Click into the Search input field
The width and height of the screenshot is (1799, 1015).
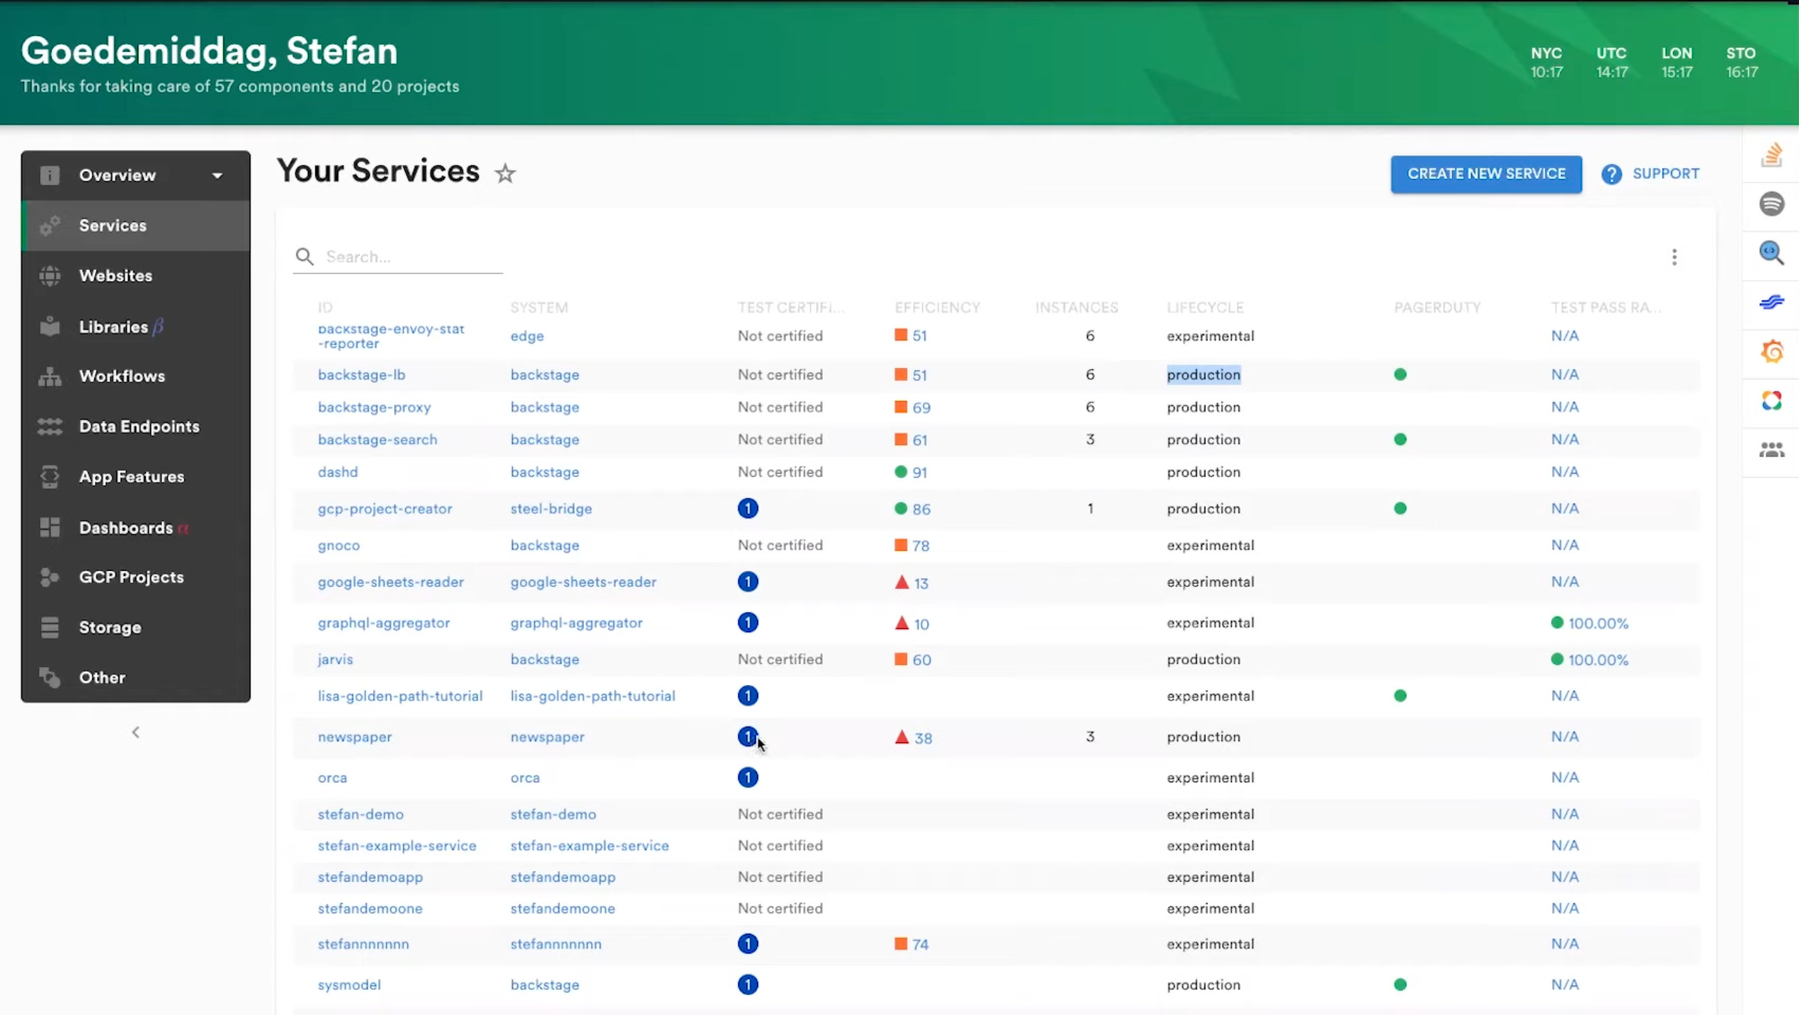(x=398, y=256)
